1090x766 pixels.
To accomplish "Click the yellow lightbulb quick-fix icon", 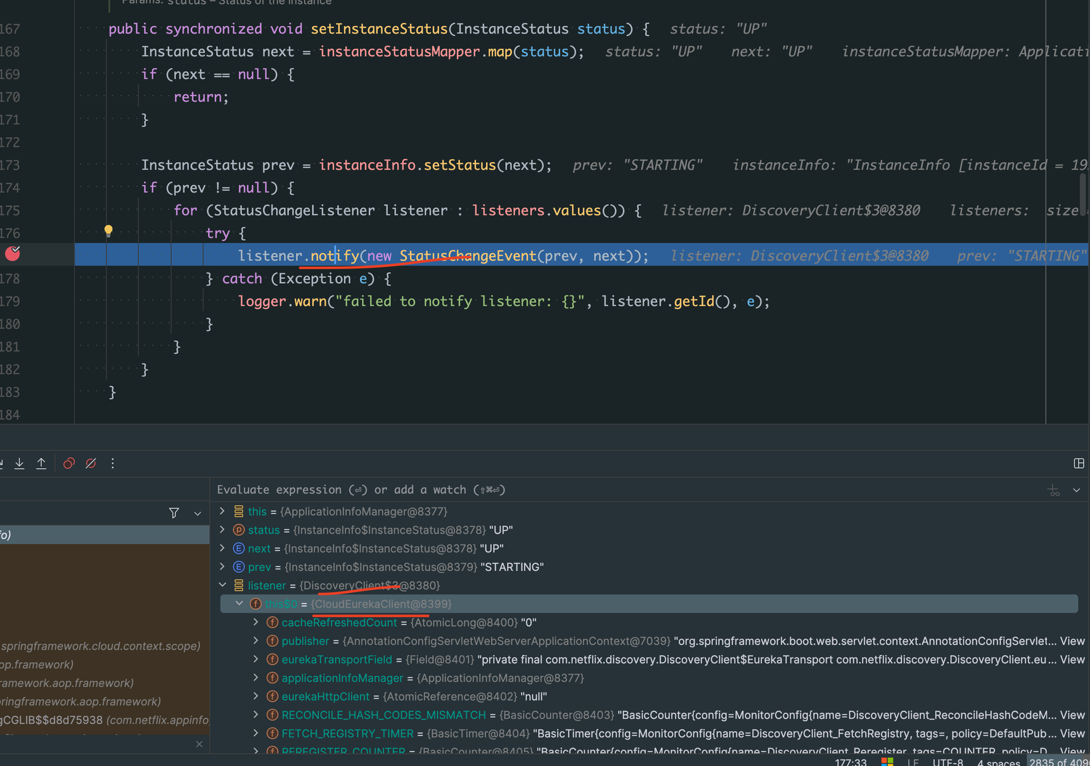I will [x=108, y=231].
